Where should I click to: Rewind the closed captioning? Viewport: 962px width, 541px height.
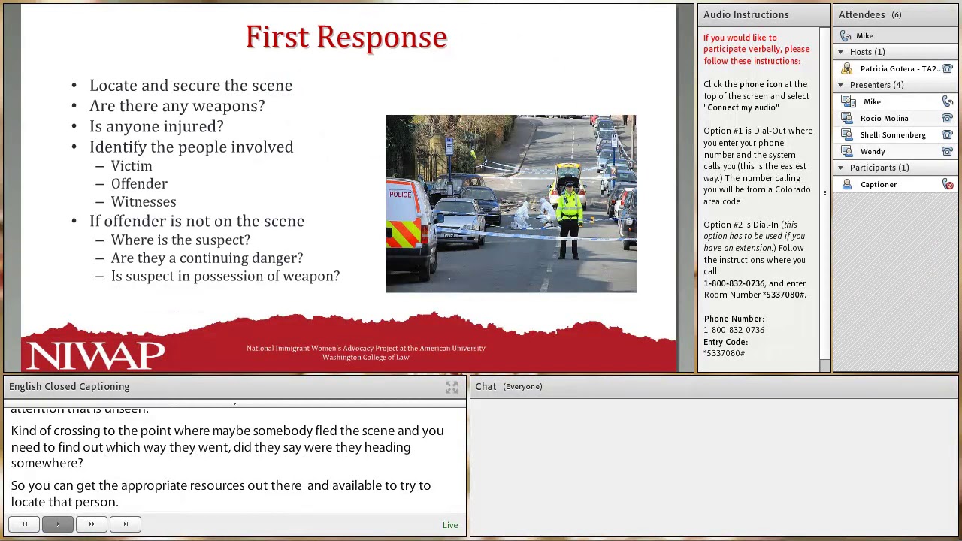24,524
